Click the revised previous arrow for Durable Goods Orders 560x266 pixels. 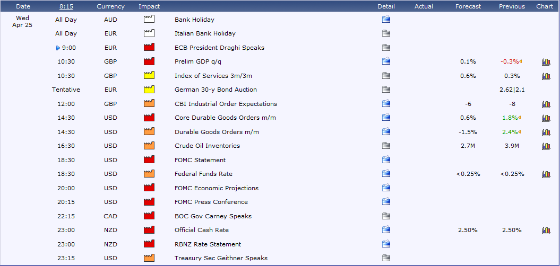[519, 132]
